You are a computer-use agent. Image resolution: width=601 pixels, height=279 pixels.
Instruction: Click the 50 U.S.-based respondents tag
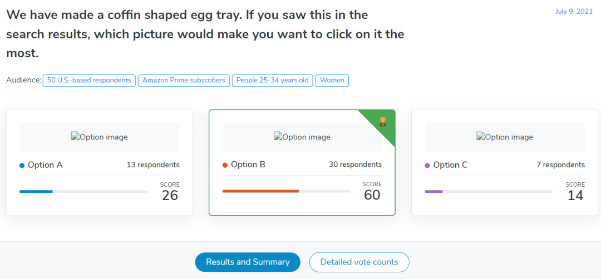[x=89, y=80]
